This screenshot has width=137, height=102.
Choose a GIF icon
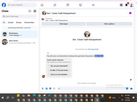point(54,89)
